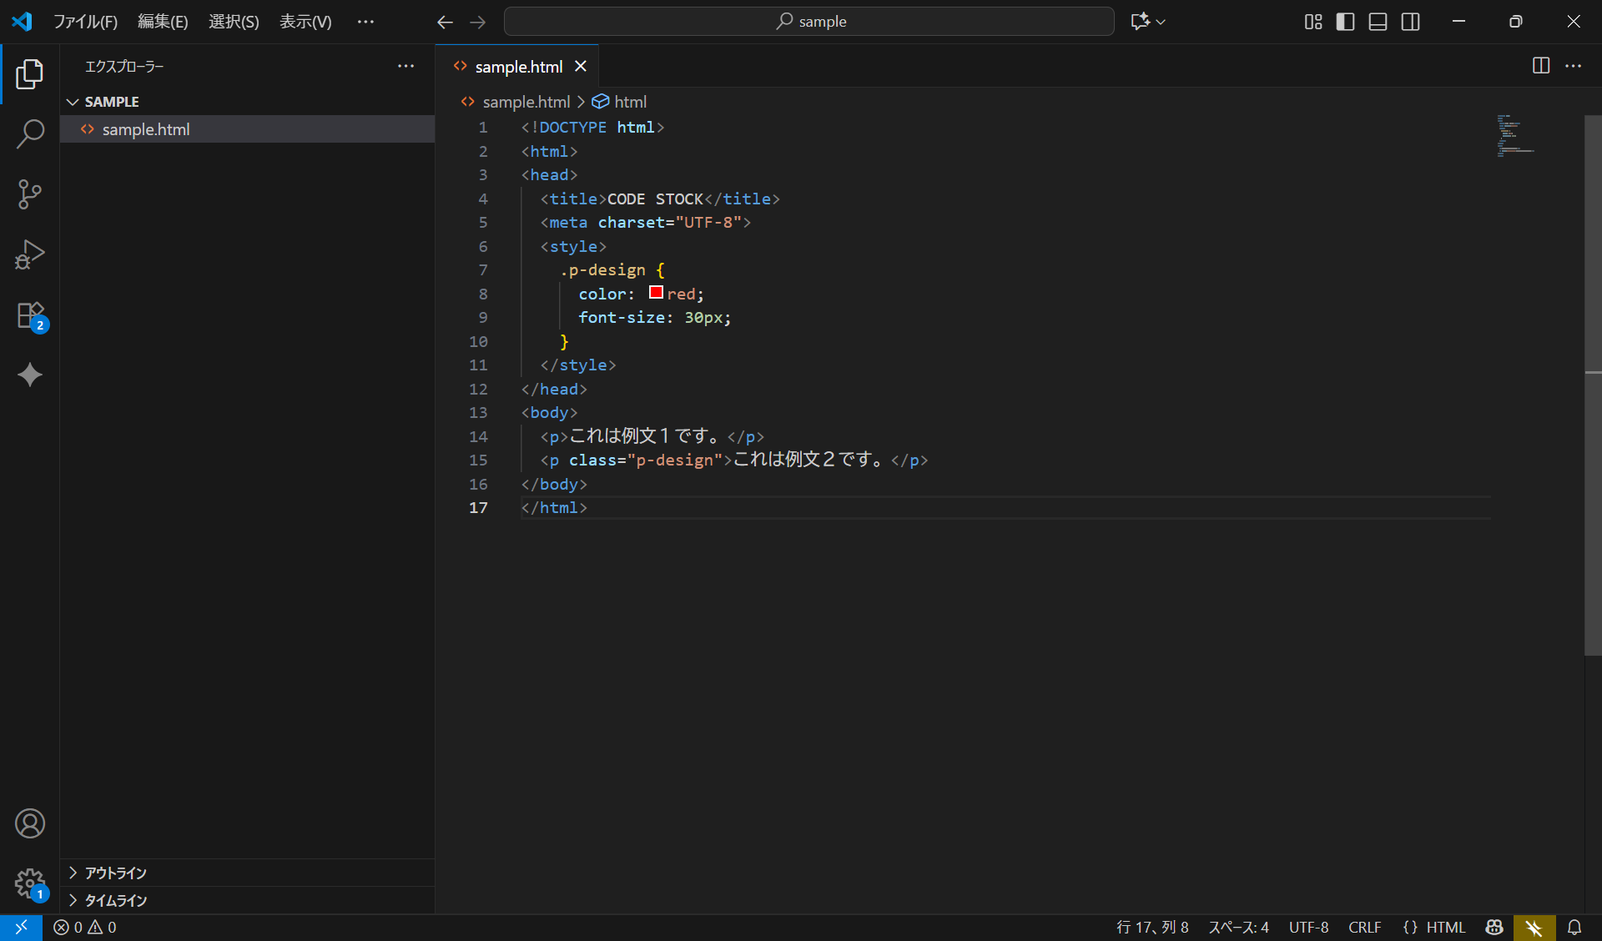This screenshot has height=941, width=1602.
Task: Select the Run and Debug icon
Action: [30, 254]
